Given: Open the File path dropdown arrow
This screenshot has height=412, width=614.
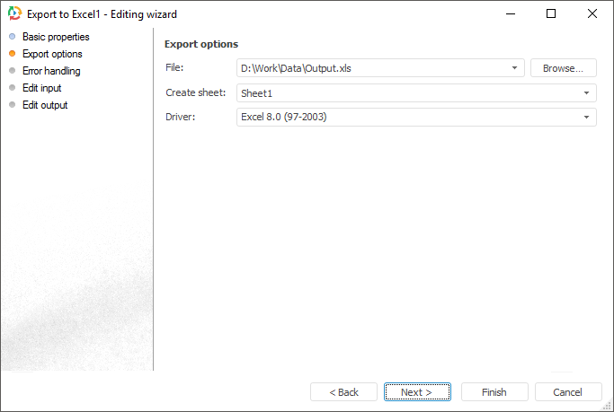Looking at the screenshot, I should click(x=515, y=68).
